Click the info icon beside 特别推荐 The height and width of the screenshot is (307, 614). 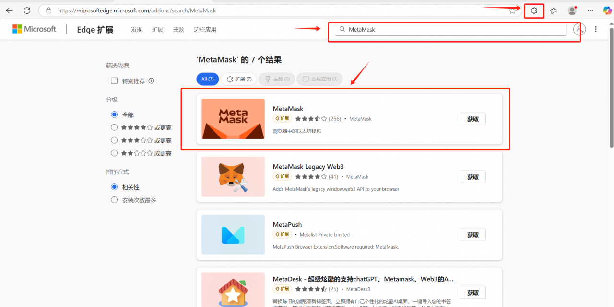151,80
